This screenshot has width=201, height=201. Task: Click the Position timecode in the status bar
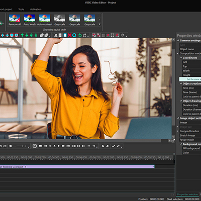[157, 199]
